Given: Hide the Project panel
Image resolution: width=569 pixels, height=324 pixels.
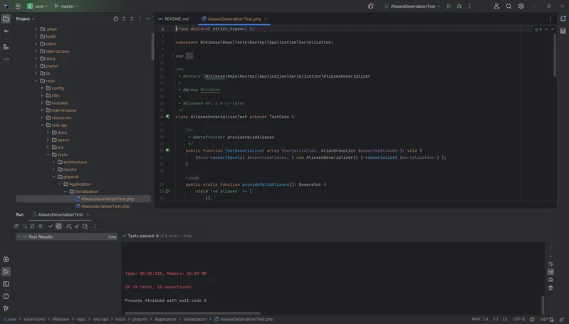Looking at the screenshot, I should pyautogui.click(x=147, y=19).
